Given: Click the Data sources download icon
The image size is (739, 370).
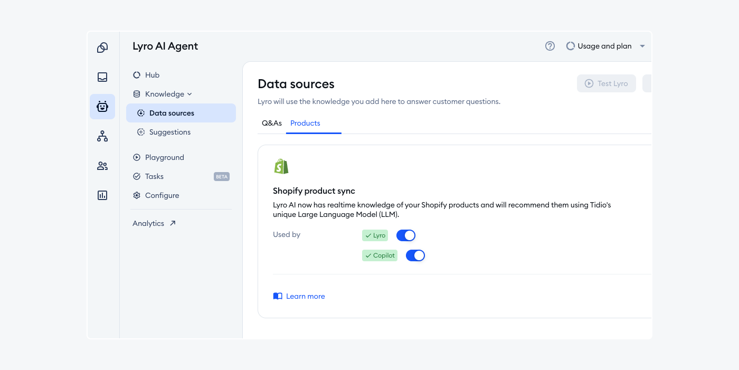Looking at the screenshot, I should 141,113.
